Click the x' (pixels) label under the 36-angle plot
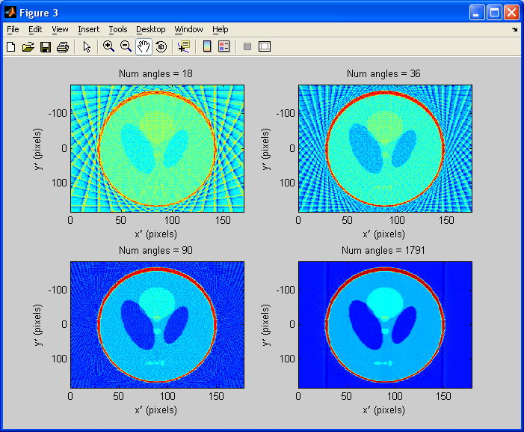Image resolution: width=524 pixels, height=432 pixels. click(383, 234)
